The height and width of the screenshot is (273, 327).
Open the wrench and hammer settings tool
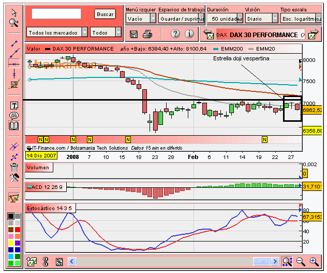click(x=14, y=178)
